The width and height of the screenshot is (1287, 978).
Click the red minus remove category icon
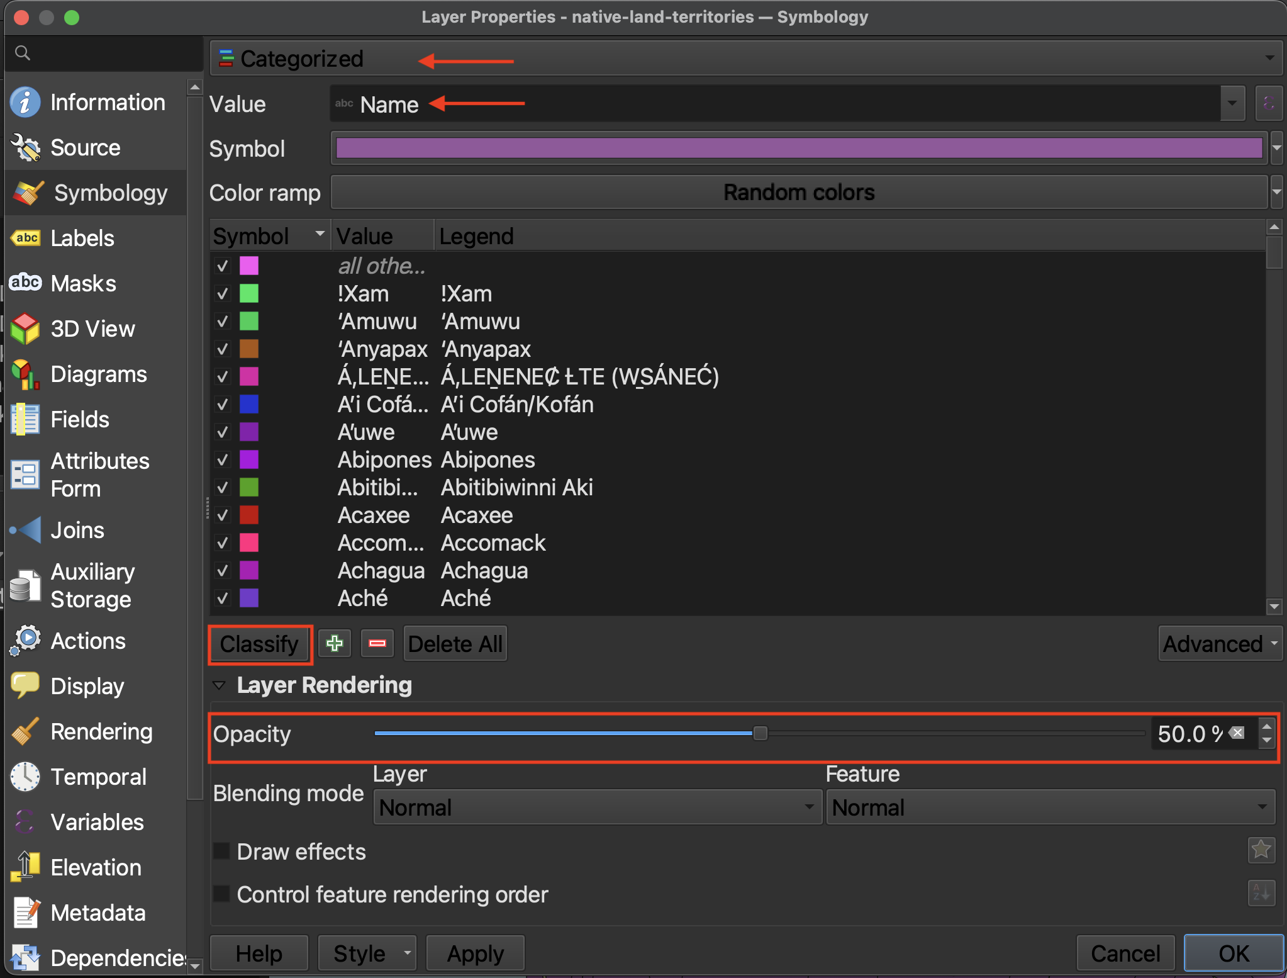click(377, 643)
